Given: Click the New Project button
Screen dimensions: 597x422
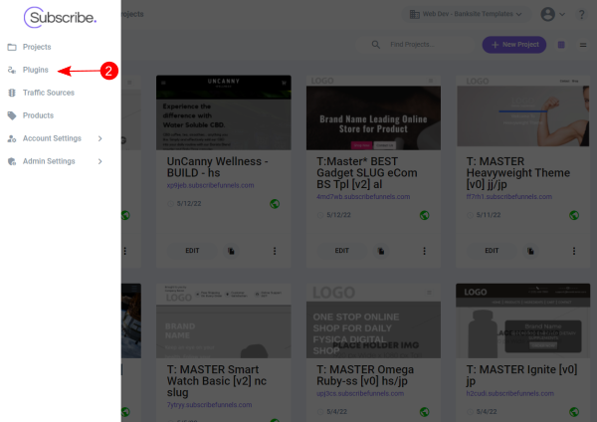Looking at the screenshot, I should tap(513, 45).
